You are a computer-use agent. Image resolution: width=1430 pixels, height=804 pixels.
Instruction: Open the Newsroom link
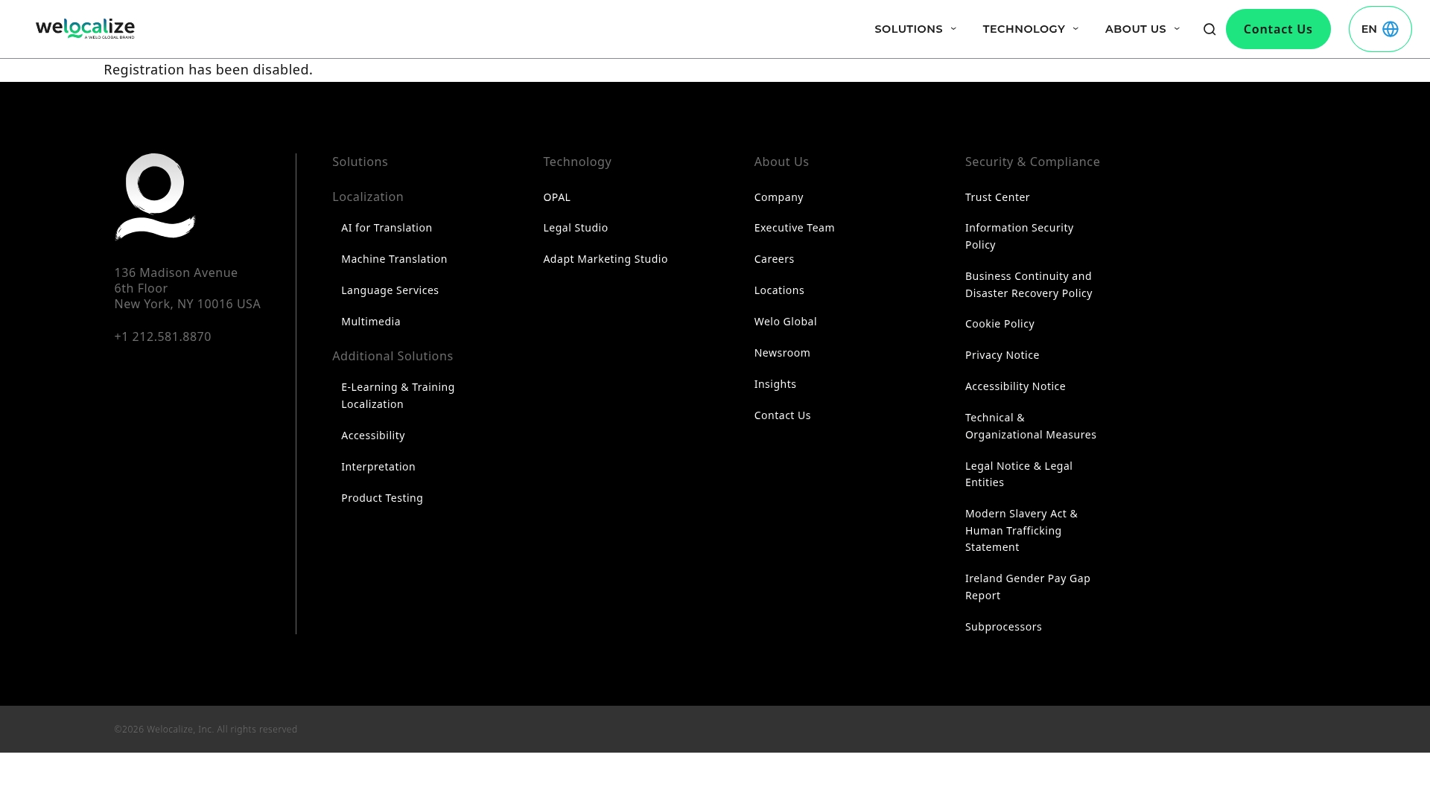point(782,353)
